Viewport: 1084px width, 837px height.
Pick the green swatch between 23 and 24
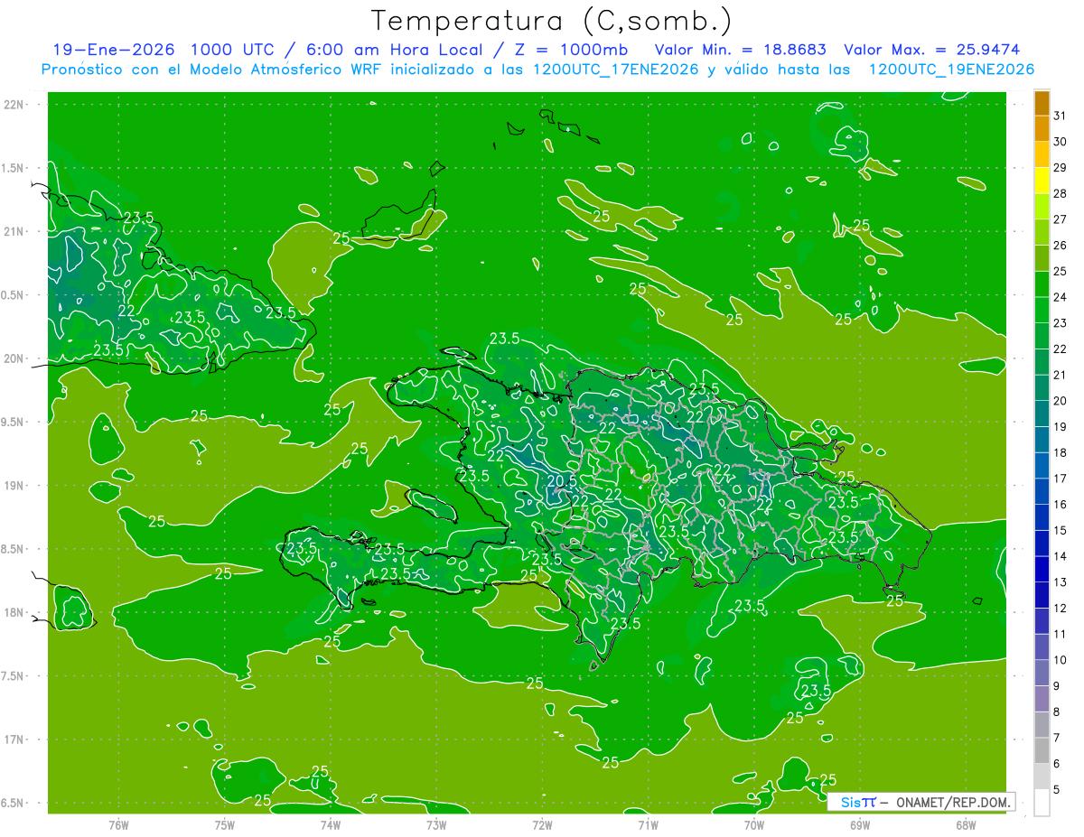pyautogui.click(x=1042, y=310)
